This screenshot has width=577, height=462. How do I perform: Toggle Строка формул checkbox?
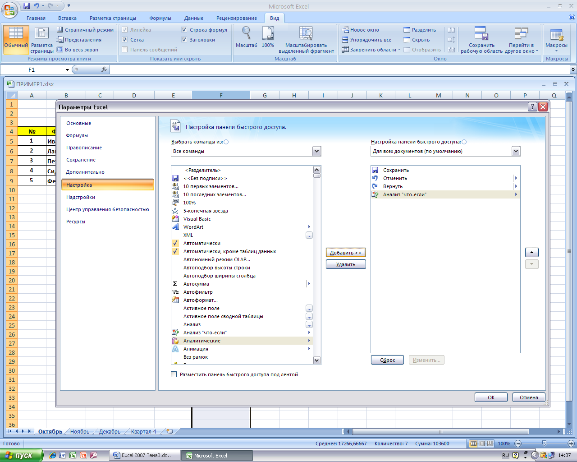click(184, 30)
